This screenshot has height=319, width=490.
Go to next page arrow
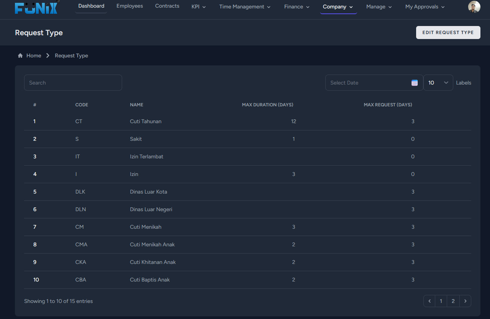[465, 301]
